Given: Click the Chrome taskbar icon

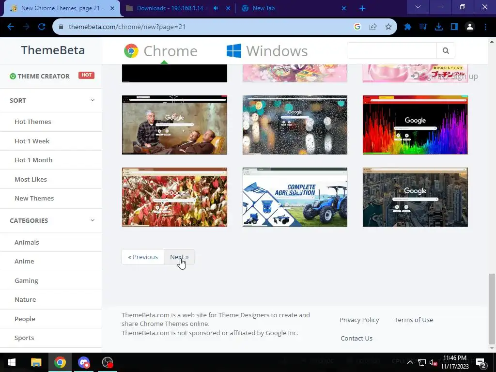Looking at the screenshot, I should point(60,362).
